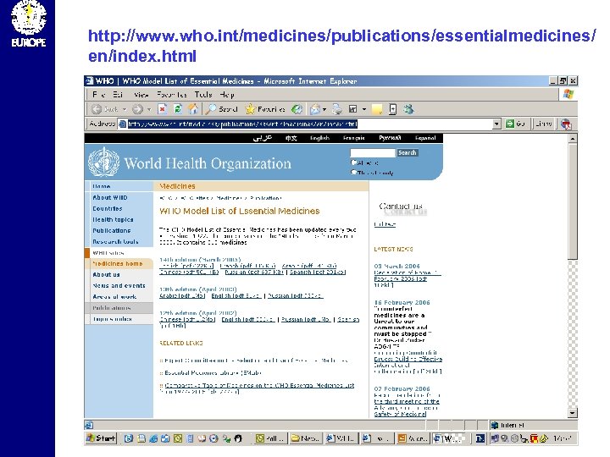610x457 pixels.
Task: Open 'Health topics' in left navigation
Action: click(113, 219)
